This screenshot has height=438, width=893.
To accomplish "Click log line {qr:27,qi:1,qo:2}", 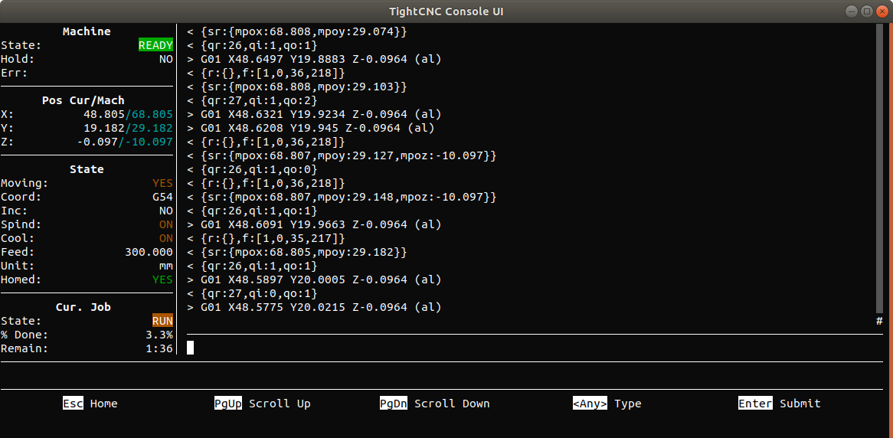I will pyautogui.click(x=252, y=100).
